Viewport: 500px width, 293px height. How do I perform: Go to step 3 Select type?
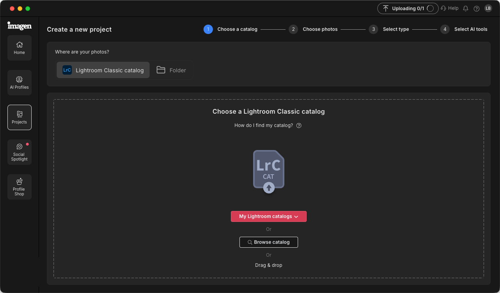point(389,29)
